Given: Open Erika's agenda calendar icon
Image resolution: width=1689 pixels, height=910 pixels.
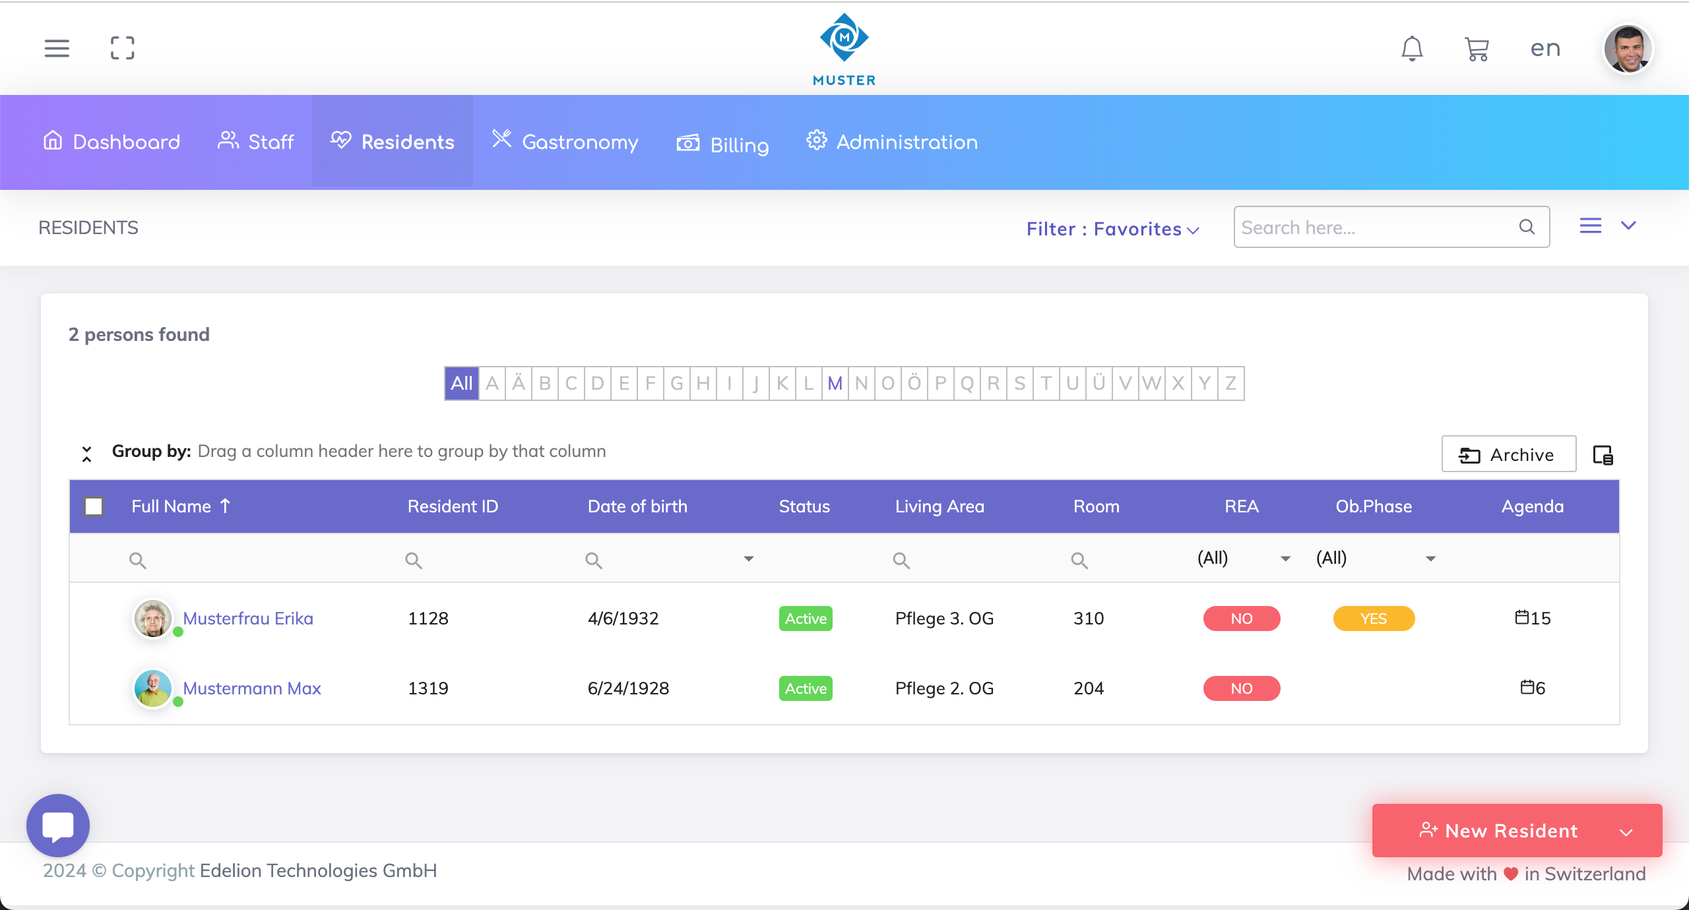Looking at the screenshot, I should point(1521,618).
